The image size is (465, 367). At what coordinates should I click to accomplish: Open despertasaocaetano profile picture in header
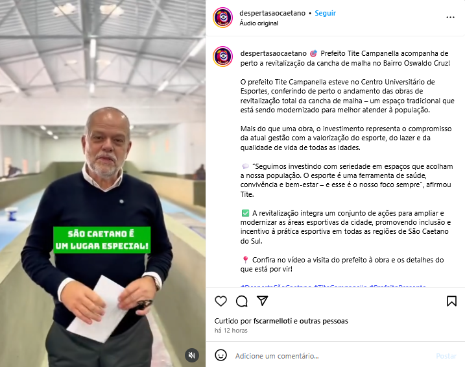[x=222, y=18]
